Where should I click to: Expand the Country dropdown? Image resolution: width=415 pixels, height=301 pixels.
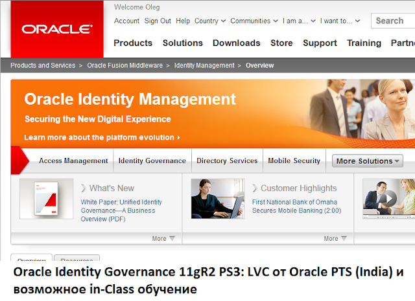pyautogui.click(x=210, y=21)
